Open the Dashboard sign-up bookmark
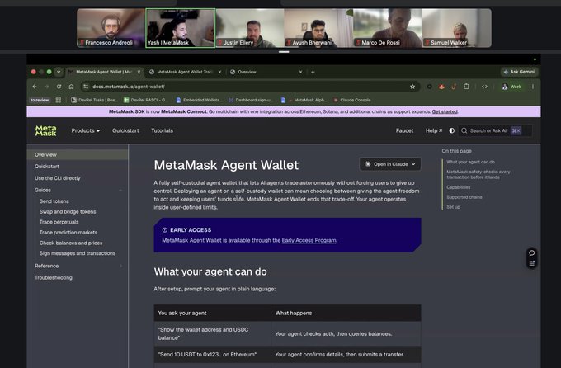561x368 pixels. coord(251,100)
